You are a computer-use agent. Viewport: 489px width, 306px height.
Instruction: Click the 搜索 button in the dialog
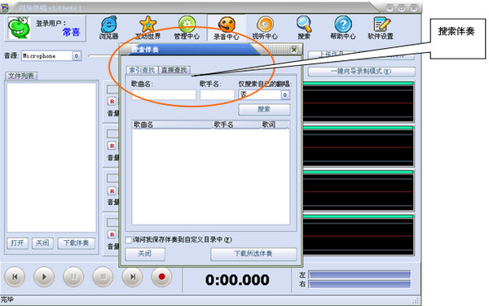pyautogui.click(x=264, y=109)
